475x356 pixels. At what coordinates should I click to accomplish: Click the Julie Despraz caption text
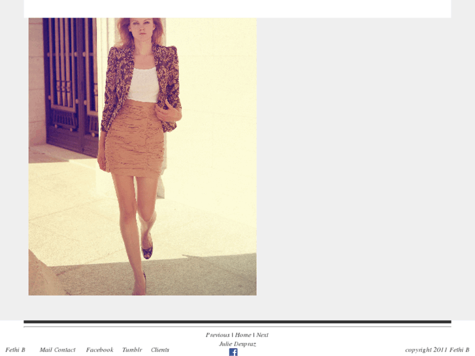238,344
